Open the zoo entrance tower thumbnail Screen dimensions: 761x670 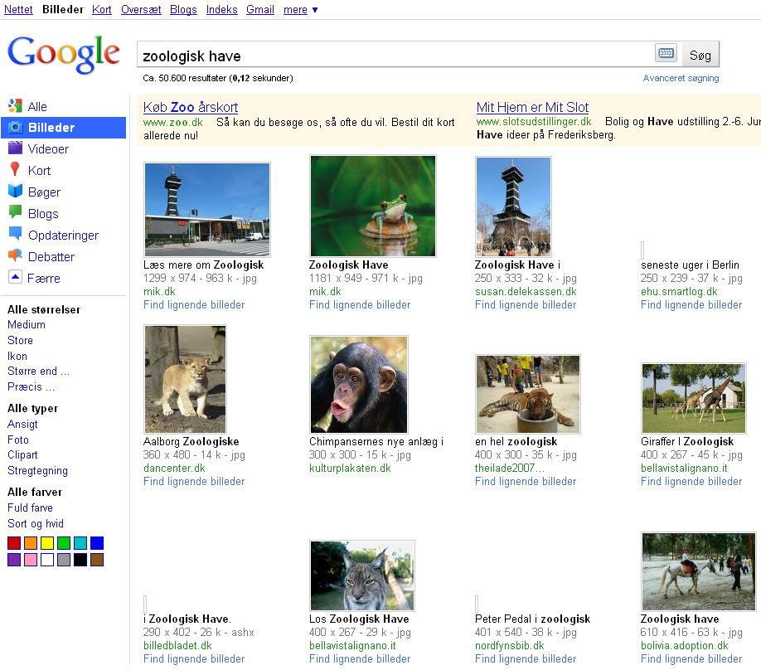(207, 209)
